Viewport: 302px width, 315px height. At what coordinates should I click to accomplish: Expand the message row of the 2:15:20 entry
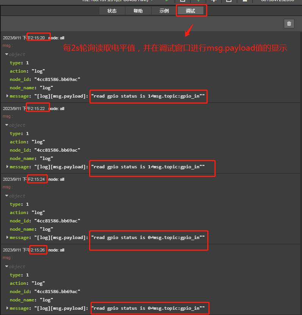coord(8,96)
